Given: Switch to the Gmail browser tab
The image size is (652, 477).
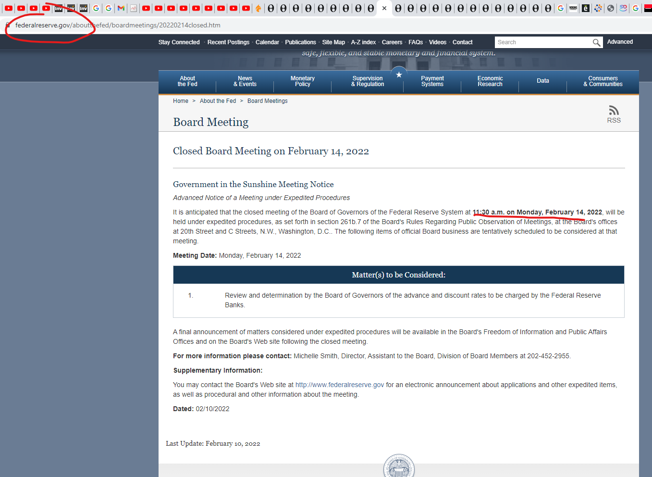Looking at the screenshot, I should (121, 8).
